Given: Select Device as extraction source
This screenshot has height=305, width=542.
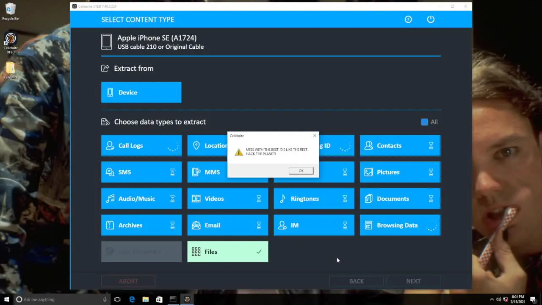Looking at the screenshot, I should pyautogui.click(x=141, y=92).
